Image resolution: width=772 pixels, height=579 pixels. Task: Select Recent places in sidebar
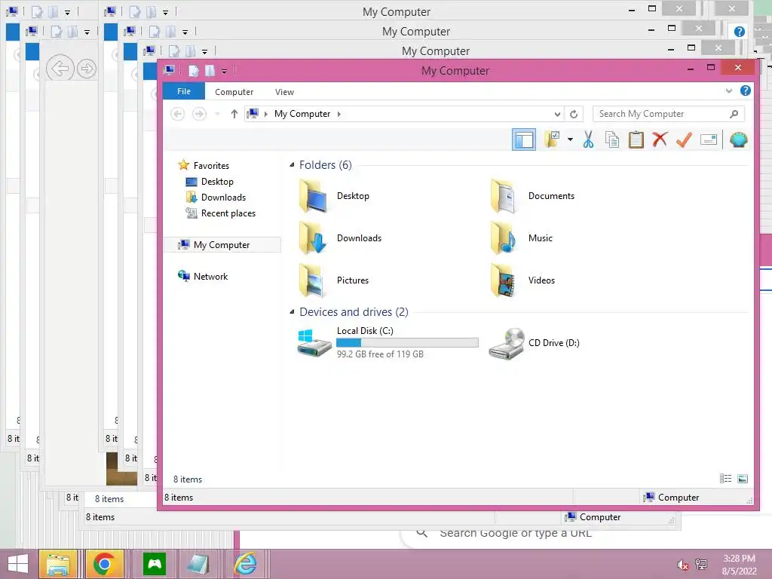click(x=221, y=213)
